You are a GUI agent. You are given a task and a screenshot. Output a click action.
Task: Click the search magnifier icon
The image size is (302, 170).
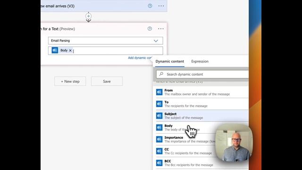[x=161, y=74]
